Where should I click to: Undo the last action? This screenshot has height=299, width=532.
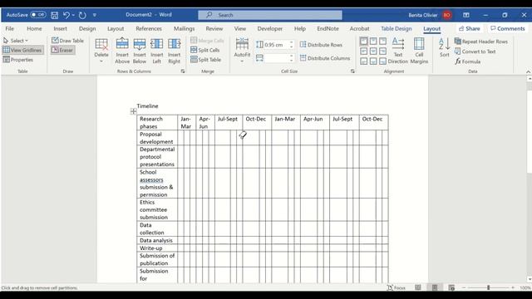pos(66,15)
